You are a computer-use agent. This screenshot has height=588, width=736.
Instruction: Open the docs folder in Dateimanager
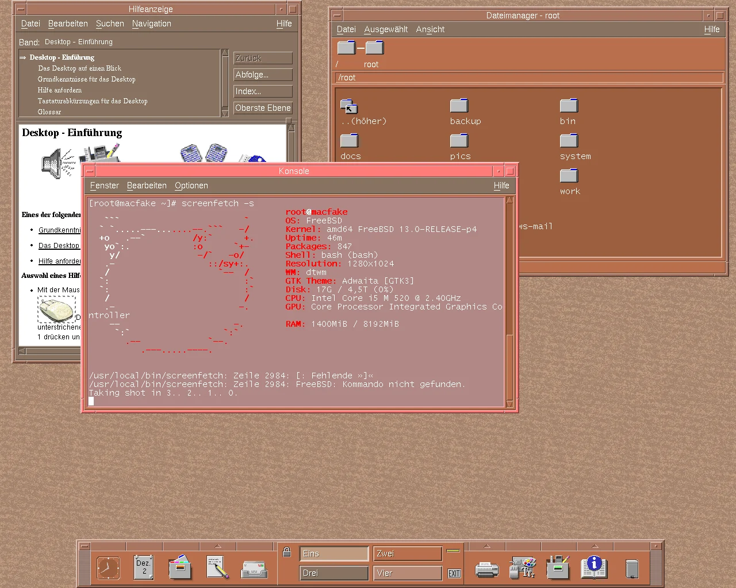click(350, 141)
